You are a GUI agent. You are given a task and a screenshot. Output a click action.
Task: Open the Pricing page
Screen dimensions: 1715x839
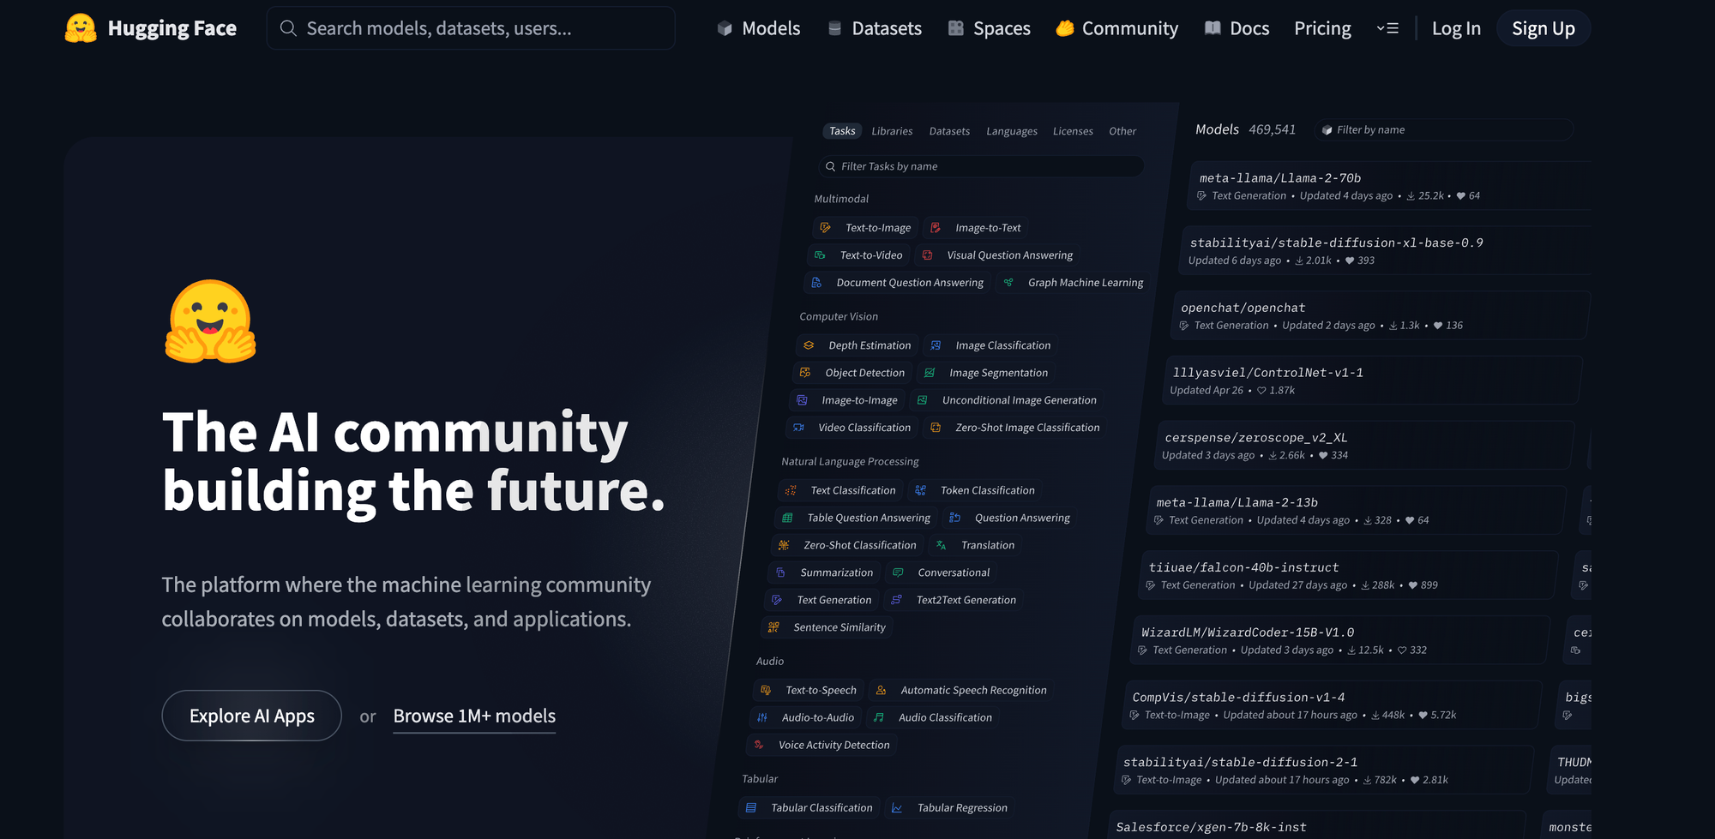pos(1322,28)
